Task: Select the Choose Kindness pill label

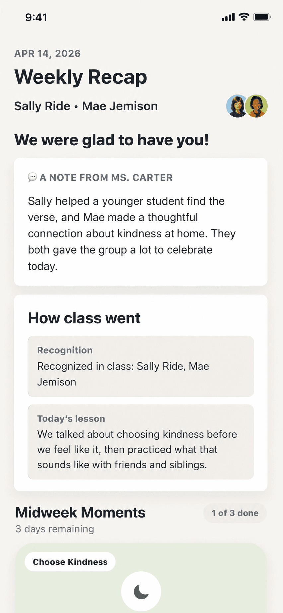Action: point(70,562)
